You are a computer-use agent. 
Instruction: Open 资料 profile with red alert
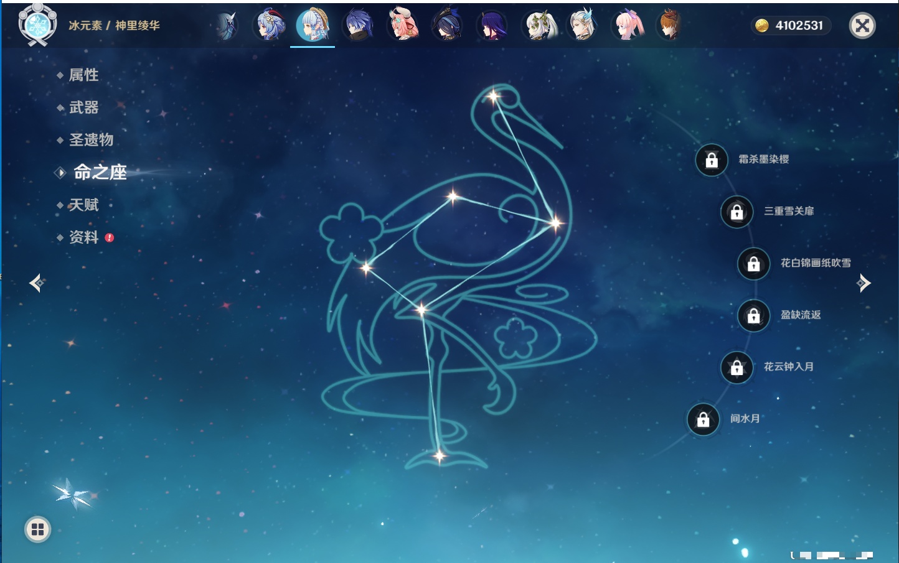(83, 237)
